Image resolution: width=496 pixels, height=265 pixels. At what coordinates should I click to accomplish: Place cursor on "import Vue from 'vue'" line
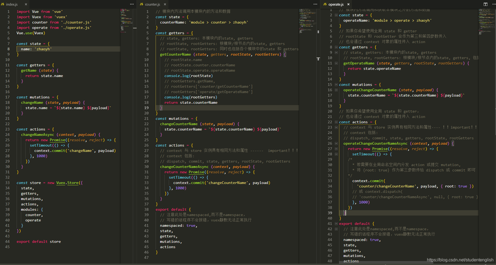(x=40, y=11)
